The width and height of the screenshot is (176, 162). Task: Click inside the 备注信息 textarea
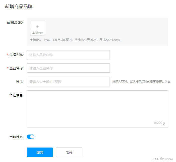pyautogui.click(x=97, y=109)
